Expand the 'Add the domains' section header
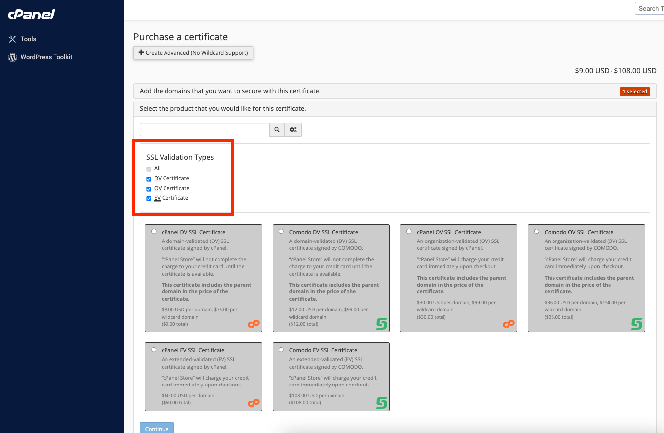This screenshot has height=433, width=664. [x=394, y=91]
